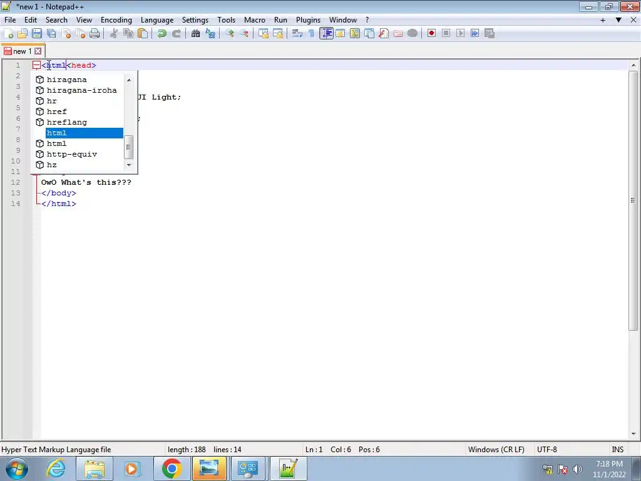641x481 pixels.
Task: Click the Stop Recording macro icon
Action: (x=446, y=34)
